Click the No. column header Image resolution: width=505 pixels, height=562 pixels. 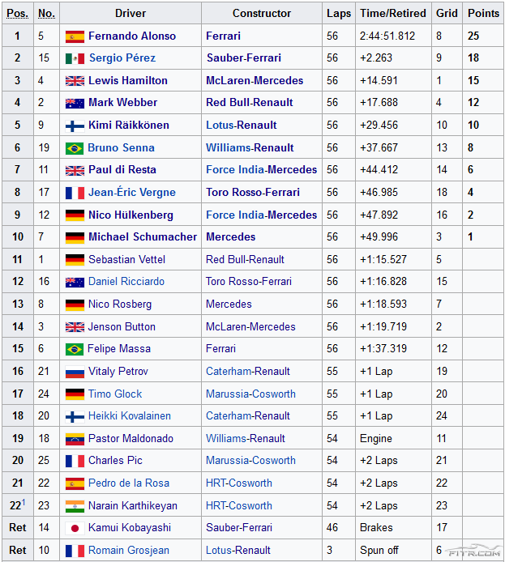coord(46,14)
